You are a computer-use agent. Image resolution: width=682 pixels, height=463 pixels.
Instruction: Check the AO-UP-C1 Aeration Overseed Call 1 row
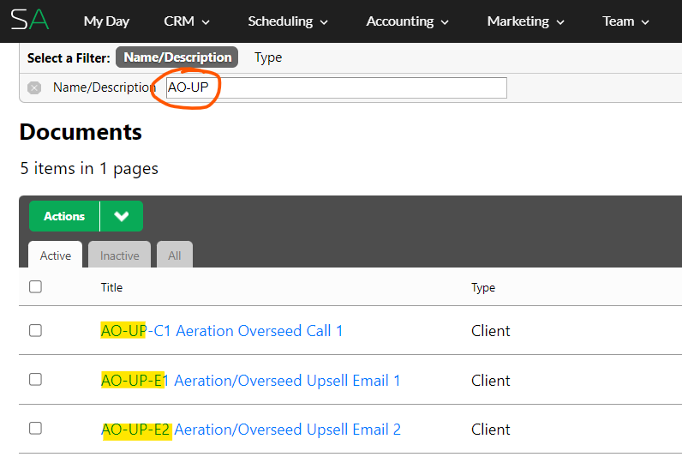point(35,330)
